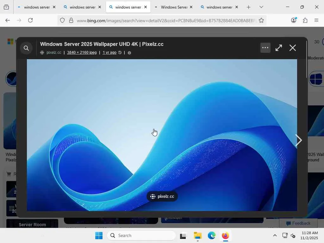Click taskbar Search box
This screenshot has height=243, width=324.
click(x=141, y=235)
